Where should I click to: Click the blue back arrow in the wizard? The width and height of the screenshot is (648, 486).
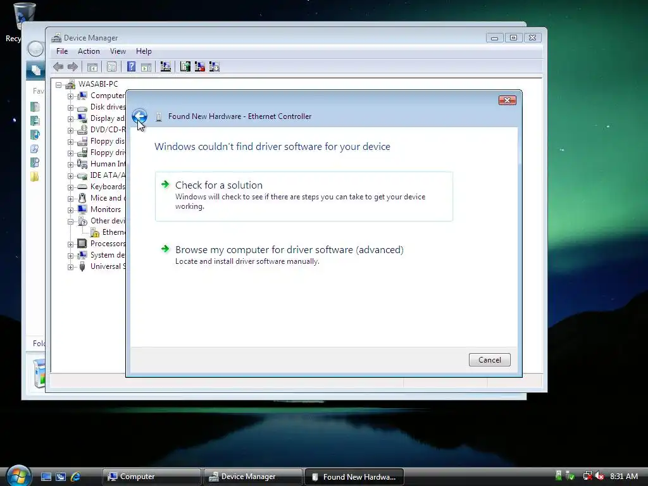click(139, 116)
